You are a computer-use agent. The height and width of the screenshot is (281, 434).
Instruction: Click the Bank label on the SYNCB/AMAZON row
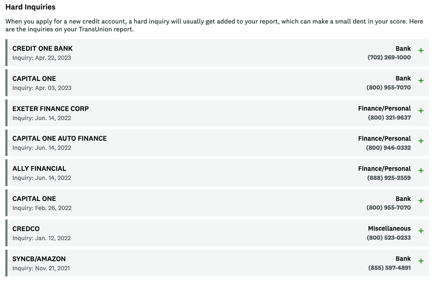point(403,258)
